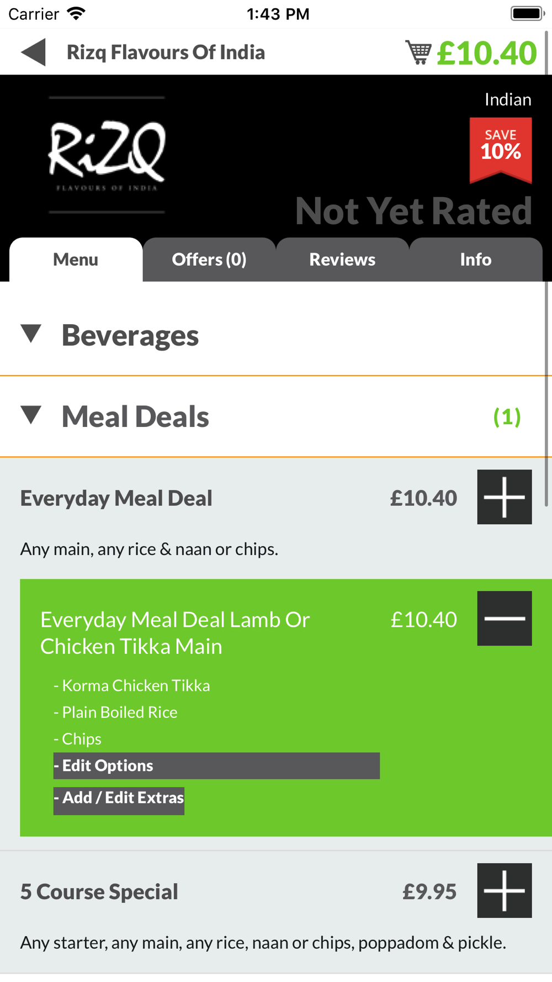552x982 pixels.
Task: Tap the £10.40 cart total
Action: click(487, 53)
